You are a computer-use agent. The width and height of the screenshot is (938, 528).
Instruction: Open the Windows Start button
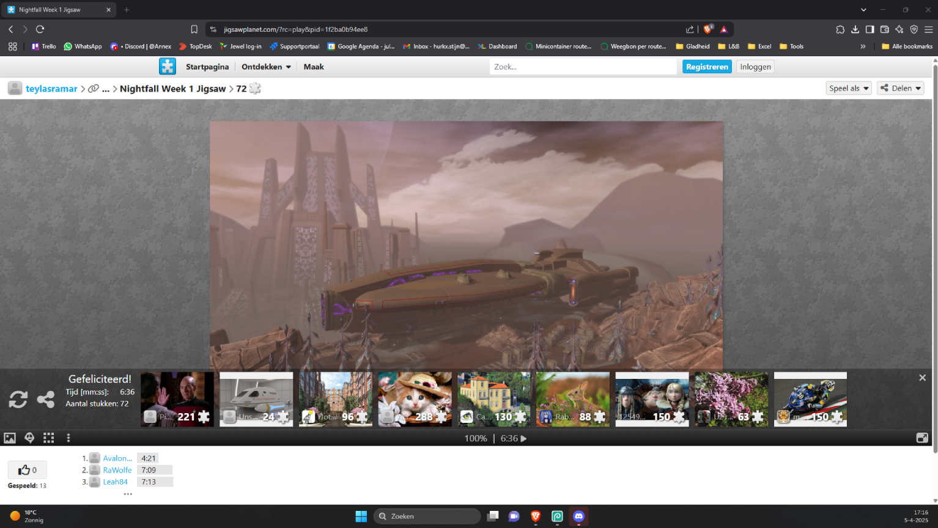361,516
